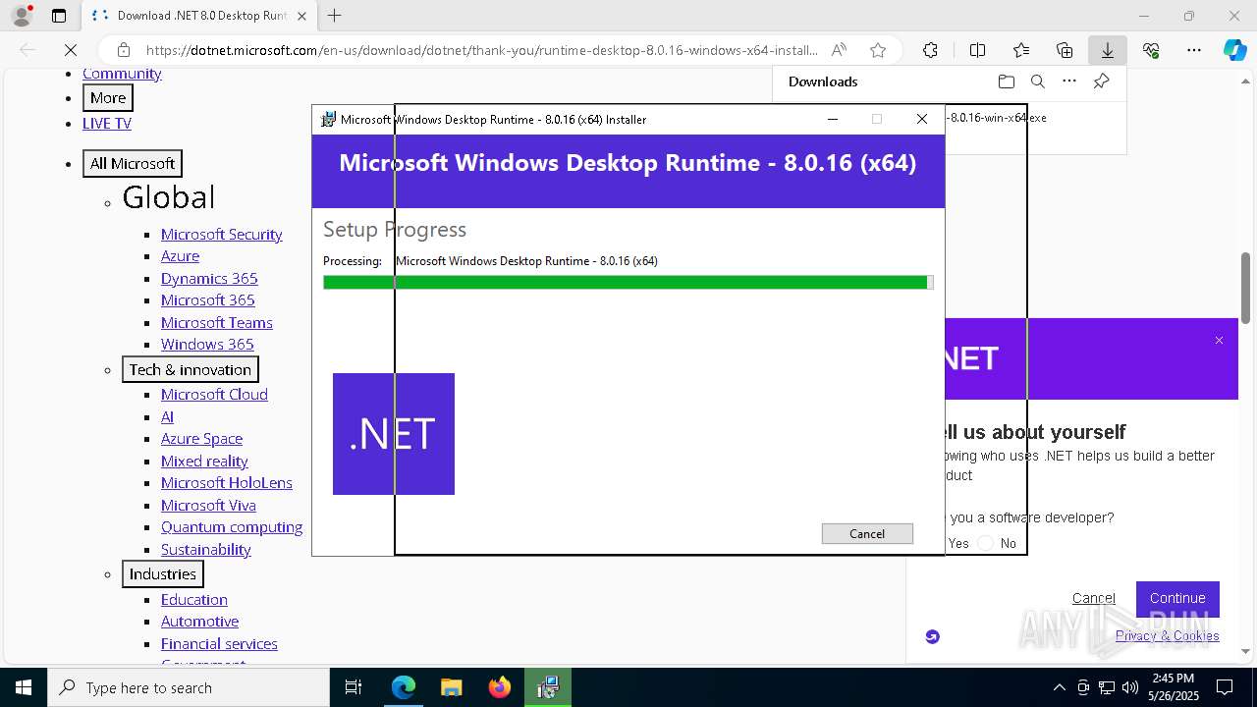Screen dimensions: 1257x707
Task: Toggle the Downloads toolbar button
Action: point(1108,50)
